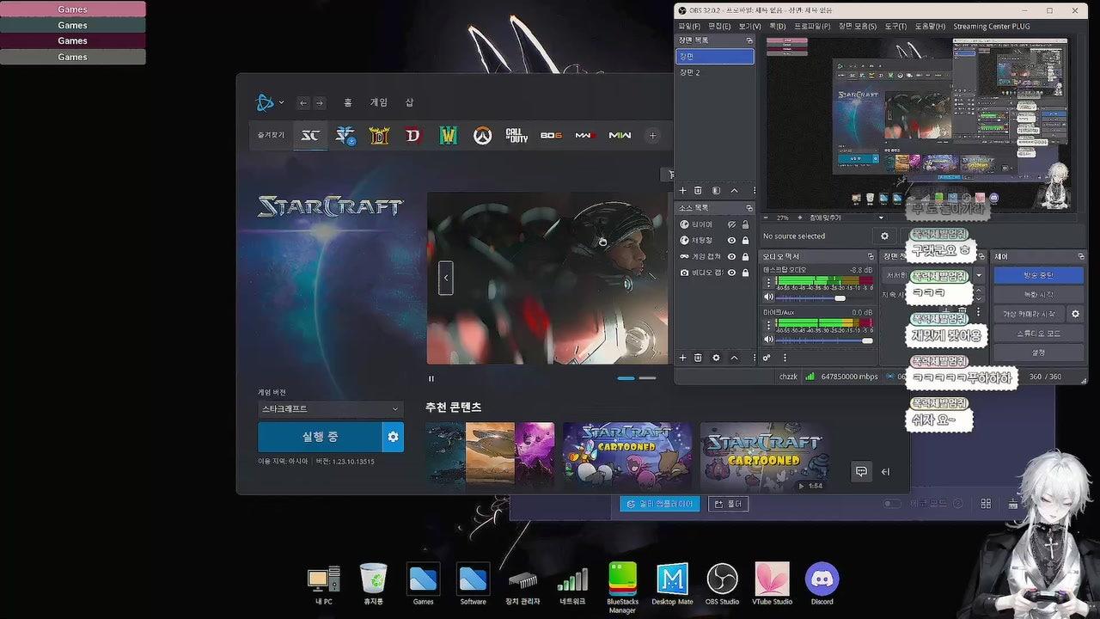The width and height of the screenshot is (1100, 619).
Task: Open the Battle.net logo dropdown menu
Action: coord(270,103)
